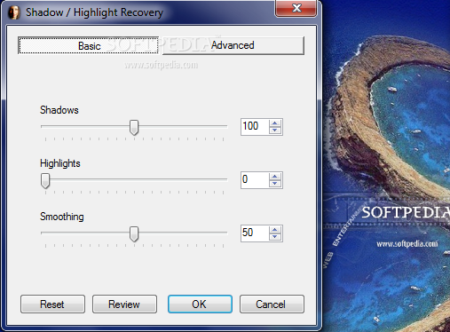The height and width of the screenshot is (332, 450).
Task: Increase Shadows value with up arrow
Action: [275, 123]
